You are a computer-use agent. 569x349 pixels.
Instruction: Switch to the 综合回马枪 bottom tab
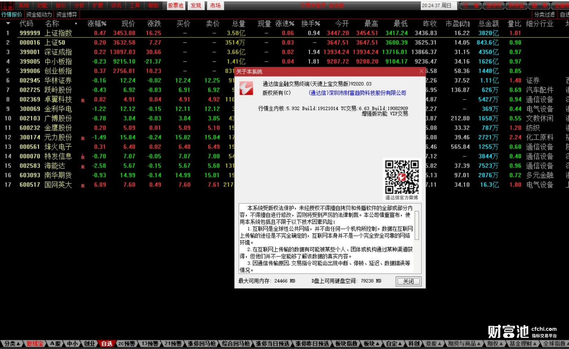click(x=236, y=344)
